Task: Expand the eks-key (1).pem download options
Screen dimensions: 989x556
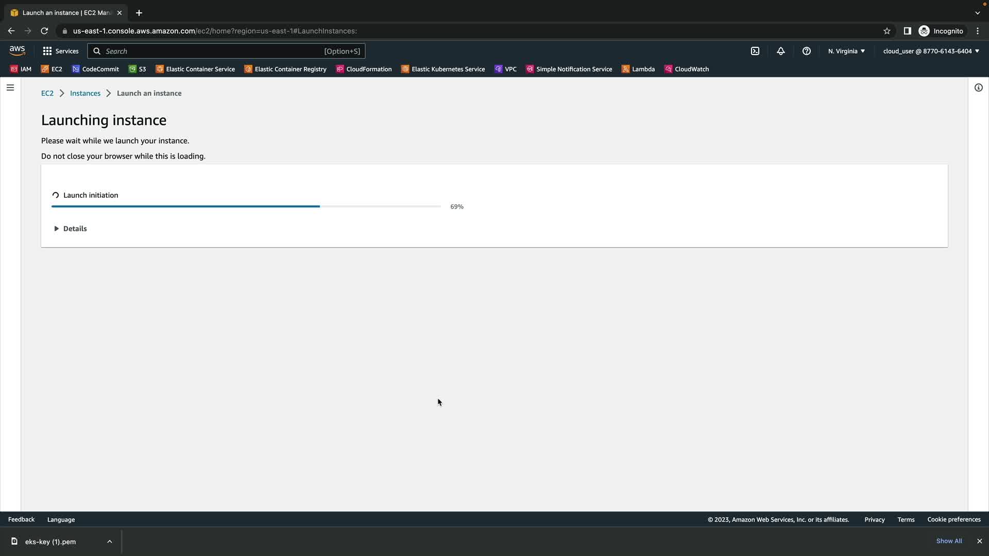Action: click(x=109, y=542)
